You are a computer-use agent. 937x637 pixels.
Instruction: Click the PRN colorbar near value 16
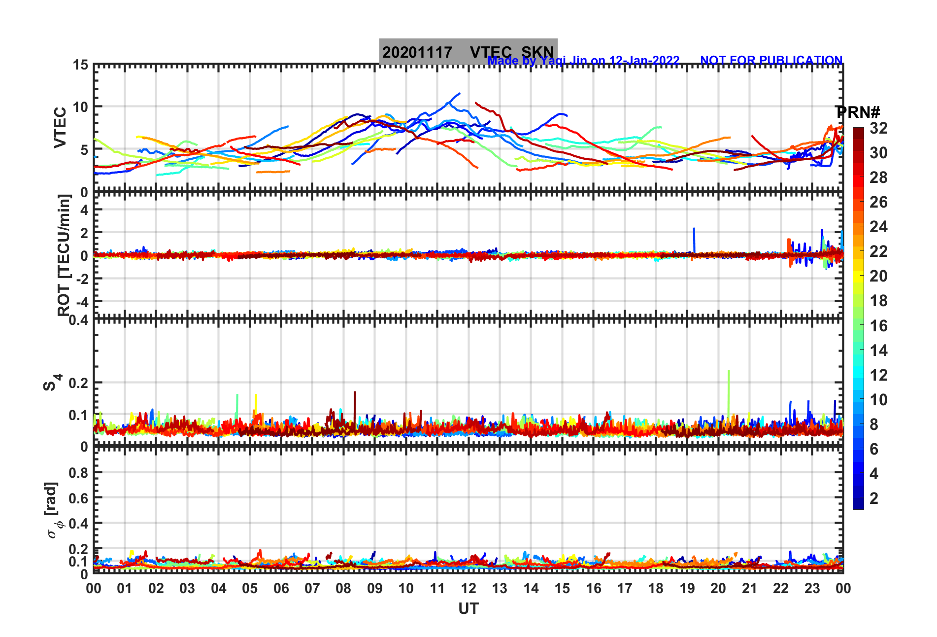[x=858, y=325]
